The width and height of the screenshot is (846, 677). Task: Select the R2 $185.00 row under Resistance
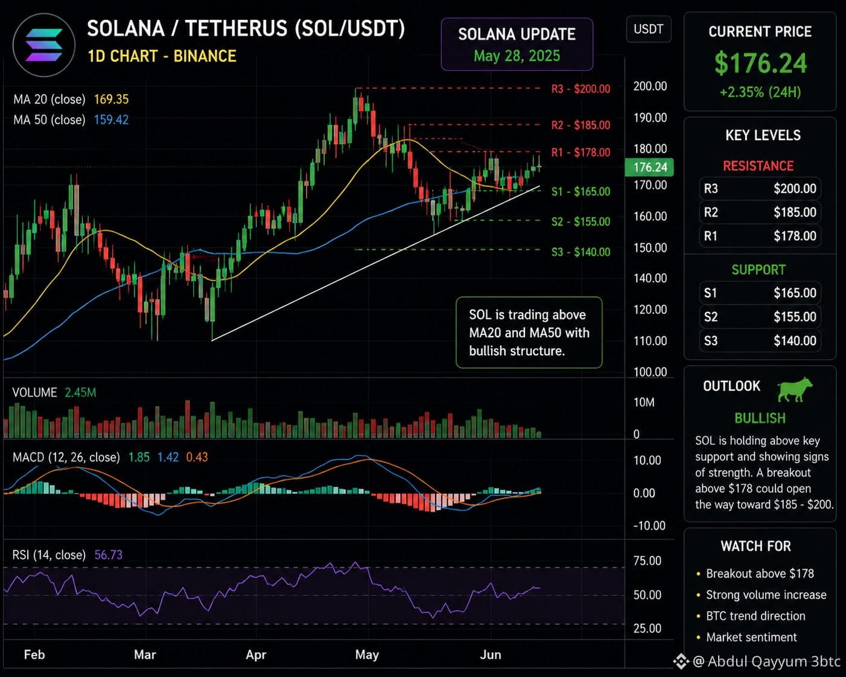(760, 212)
